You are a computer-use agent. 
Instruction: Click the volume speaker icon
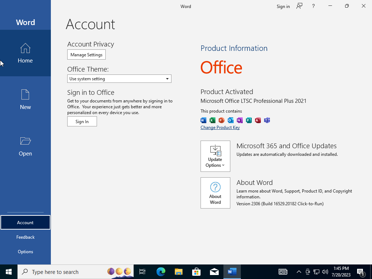[325, 272]
